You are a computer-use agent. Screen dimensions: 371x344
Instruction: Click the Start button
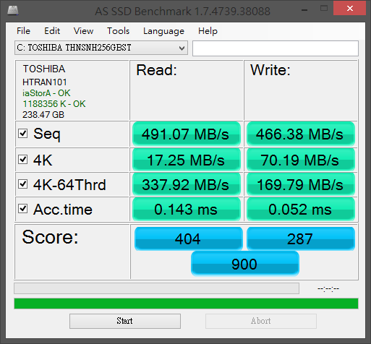pos(125,321)
